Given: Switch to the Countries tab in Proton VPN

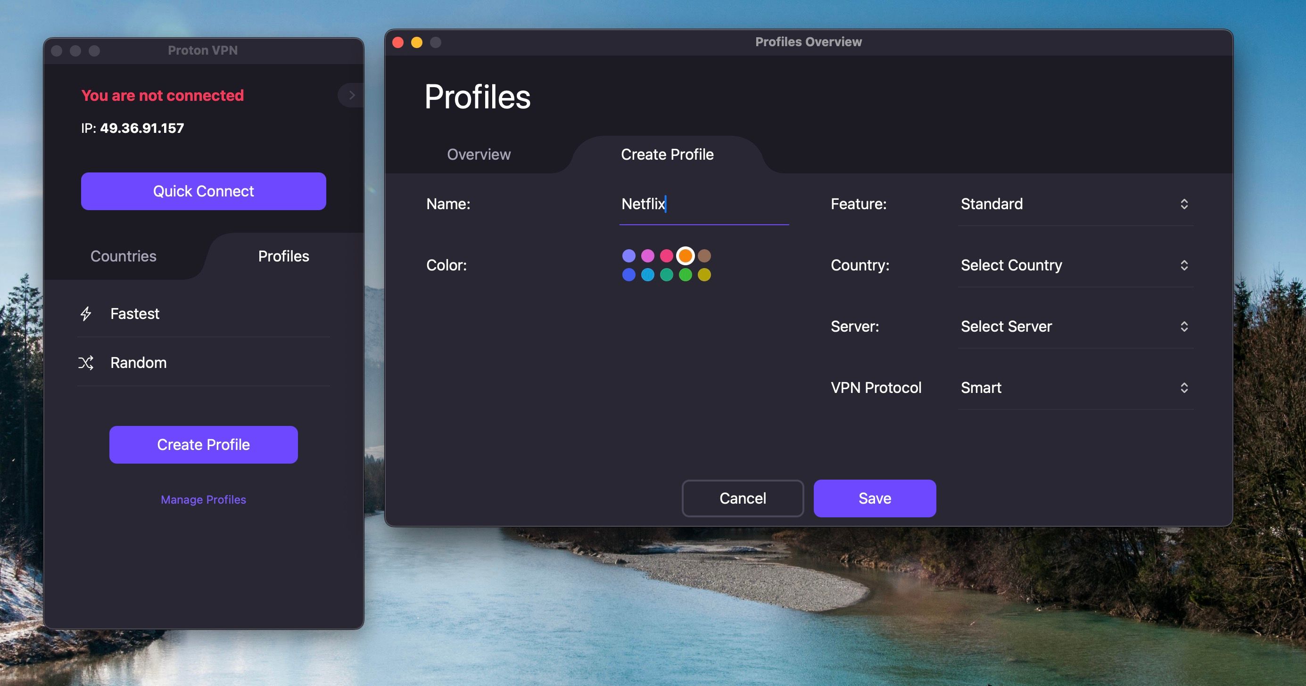Looking at the screenshot, I should [123, 256].
